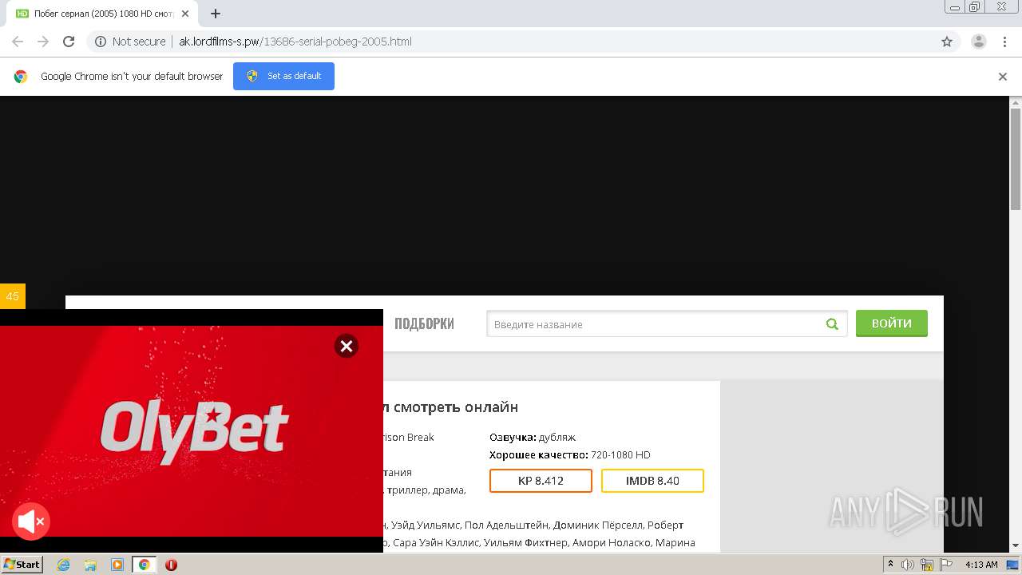This screenshot has width=1022, height=575.
Task: Reload the current page
Action: pos(69,42)
